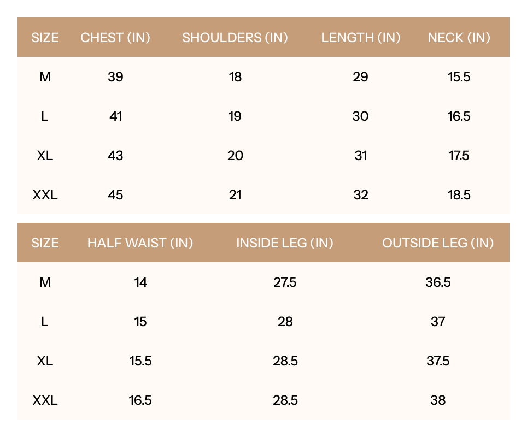Image resolution: width=527 pixels, height=437 pixels.
Task: Click the half waist value 16.5
Action: [x=140, y=400]
